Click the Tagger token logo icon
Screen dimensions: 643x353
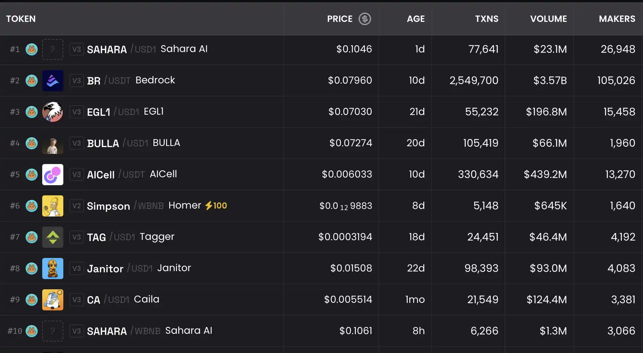click(x=53, y=237)
